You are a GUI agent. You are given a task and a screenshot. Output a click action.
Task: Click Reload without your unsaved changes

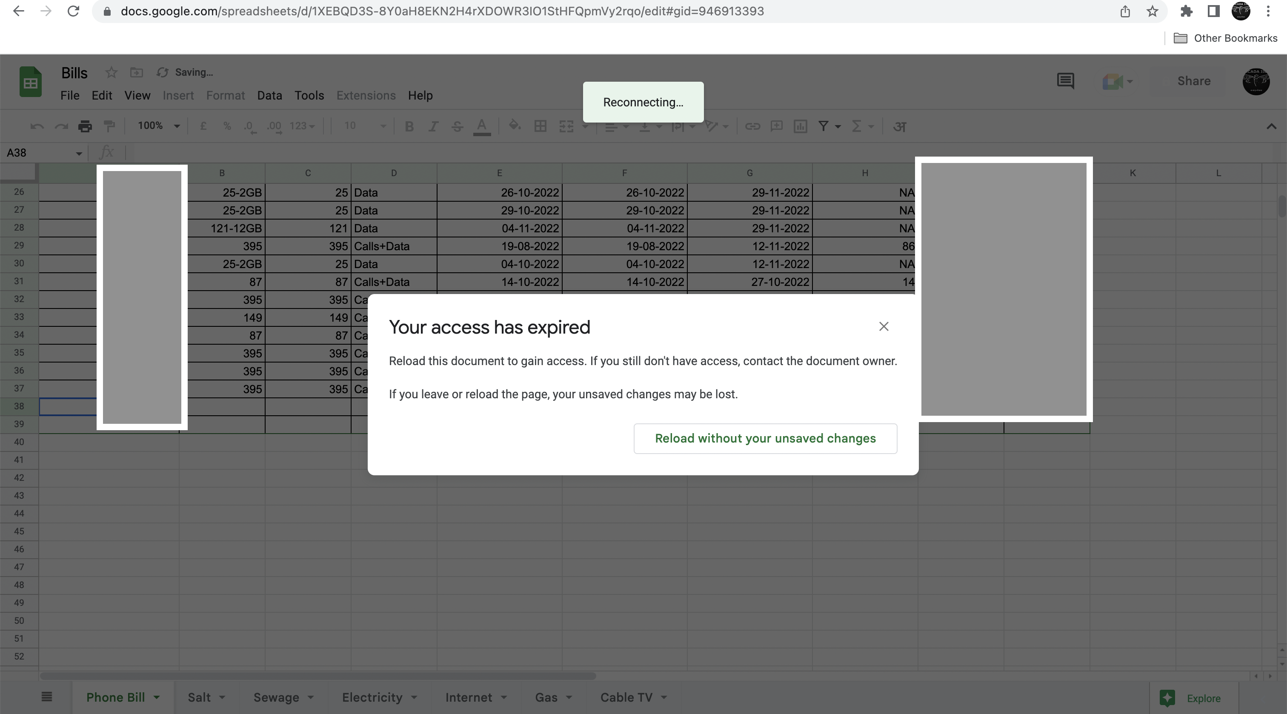[765, 439]
